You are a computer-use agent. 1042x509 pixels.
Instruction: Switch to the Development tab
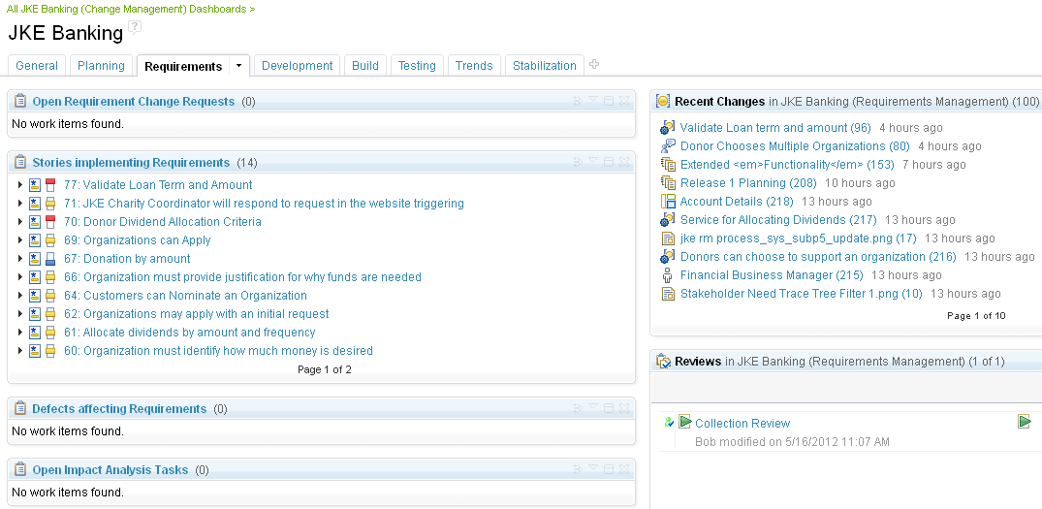(x=297, y=66)
